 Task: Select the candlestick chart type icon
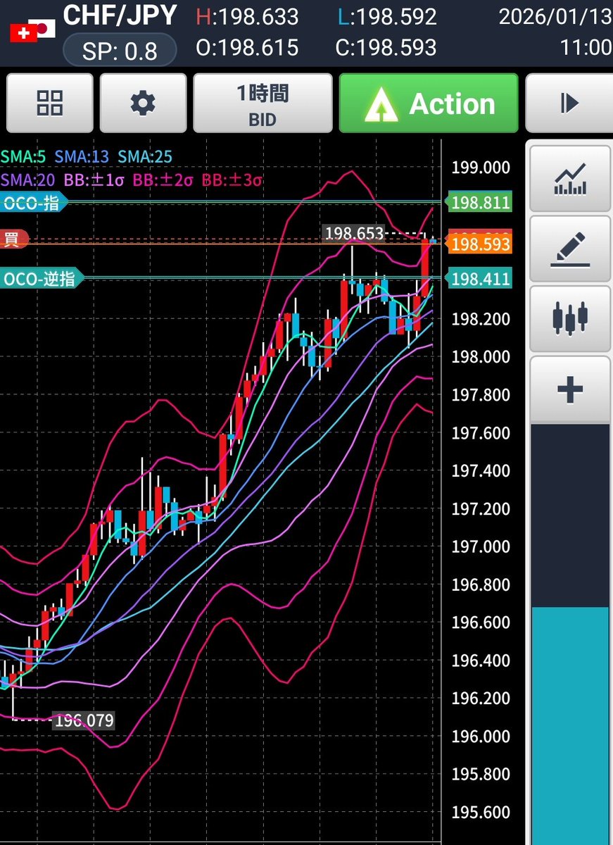tap(570, 318)
